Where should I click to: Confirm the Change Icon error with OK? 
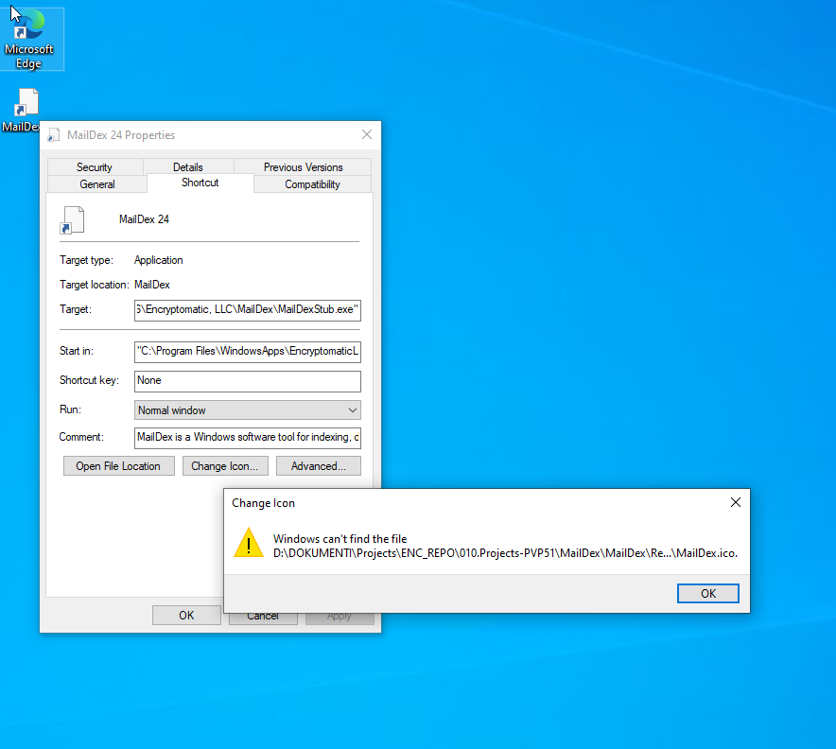(x=707, y=594)
